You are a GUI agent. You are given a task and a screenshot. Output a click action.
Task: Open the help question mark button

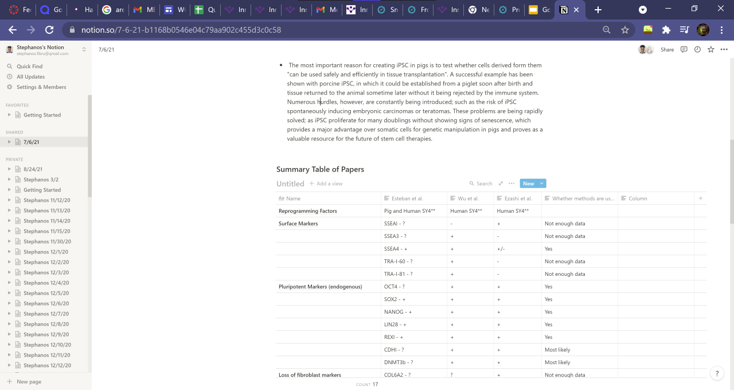[x=717, y=373]
